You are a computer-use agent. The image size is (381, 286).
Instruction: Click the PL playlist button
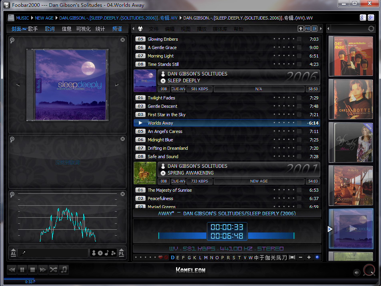[x=121, y=253]
